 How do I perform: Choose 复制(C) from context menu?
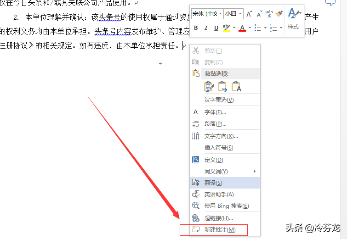tap(225, 62)
